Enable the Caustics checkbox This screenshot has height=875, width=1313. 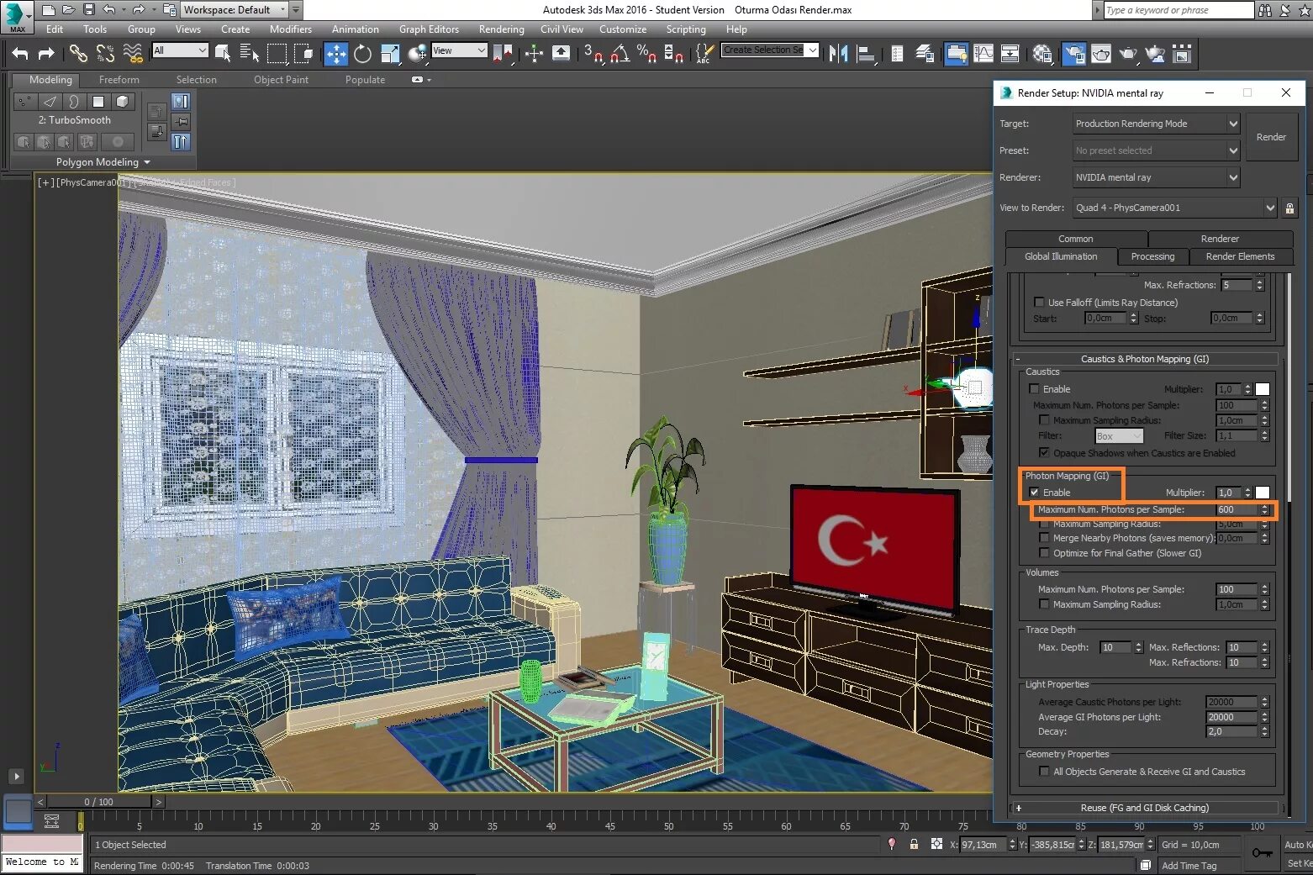pos(1034,389)
